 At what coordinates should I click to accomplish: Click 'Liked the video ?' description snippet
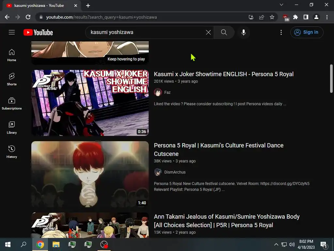[x=220, y=104]
